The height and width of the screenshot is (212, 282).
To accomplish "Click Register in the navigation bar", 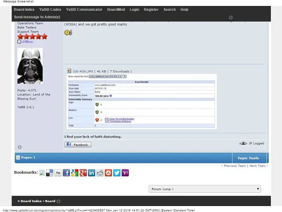I will (x=151, y=10).
